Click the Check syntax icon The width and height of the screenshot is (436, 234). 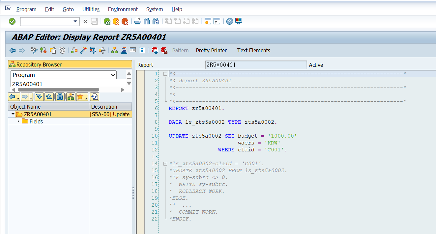[x=74, y=50]
